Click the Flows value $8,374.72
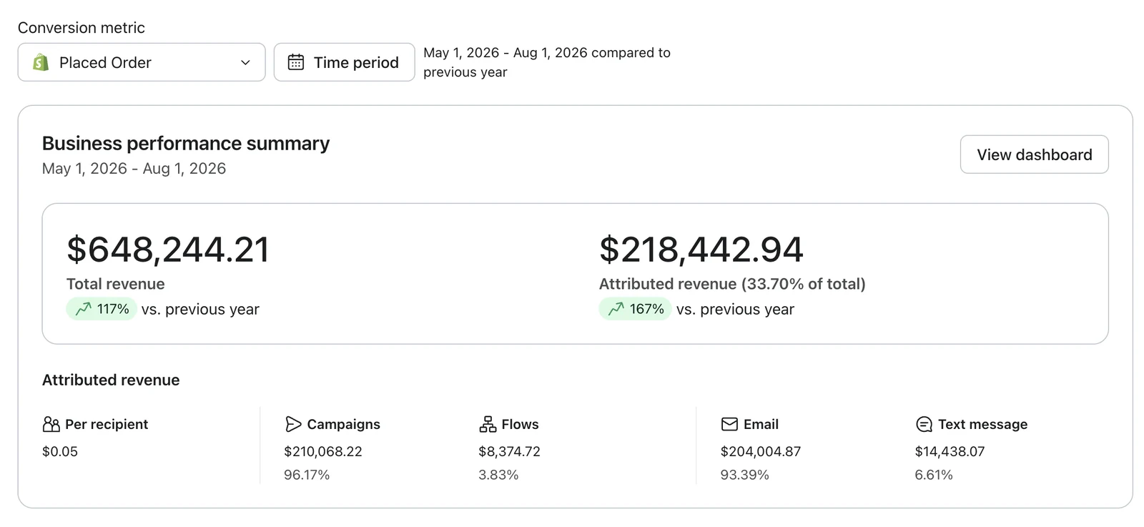Viewport: 1144px width, 527px height. (x=509, y=451)
